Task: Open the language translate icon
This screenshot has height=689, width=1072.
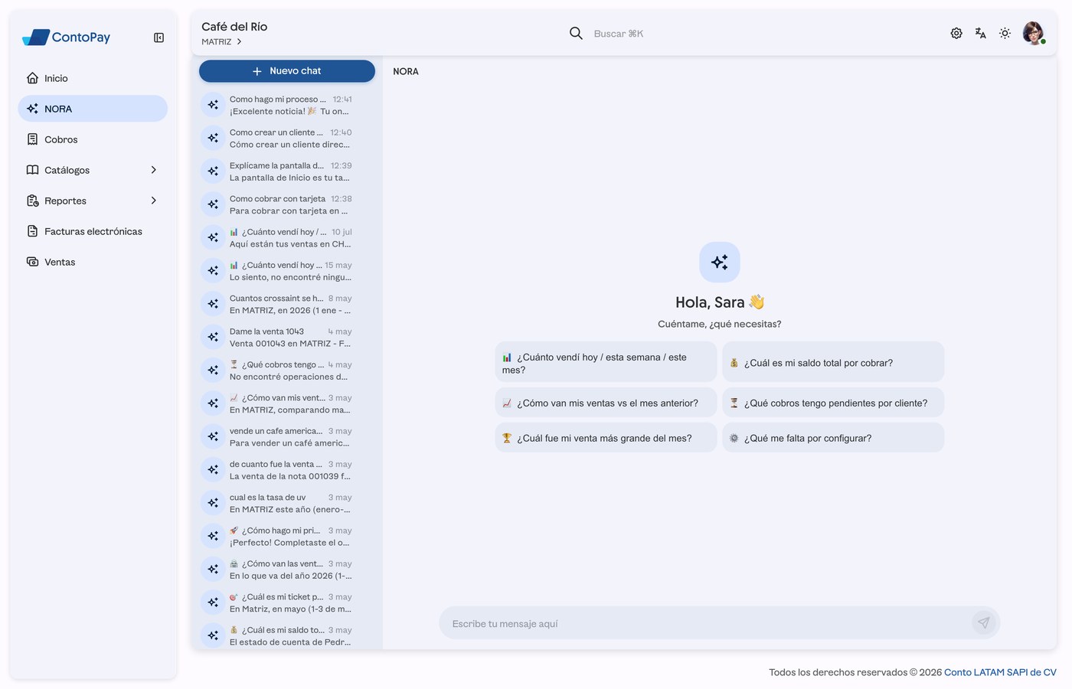Action: tap(980, 33)
